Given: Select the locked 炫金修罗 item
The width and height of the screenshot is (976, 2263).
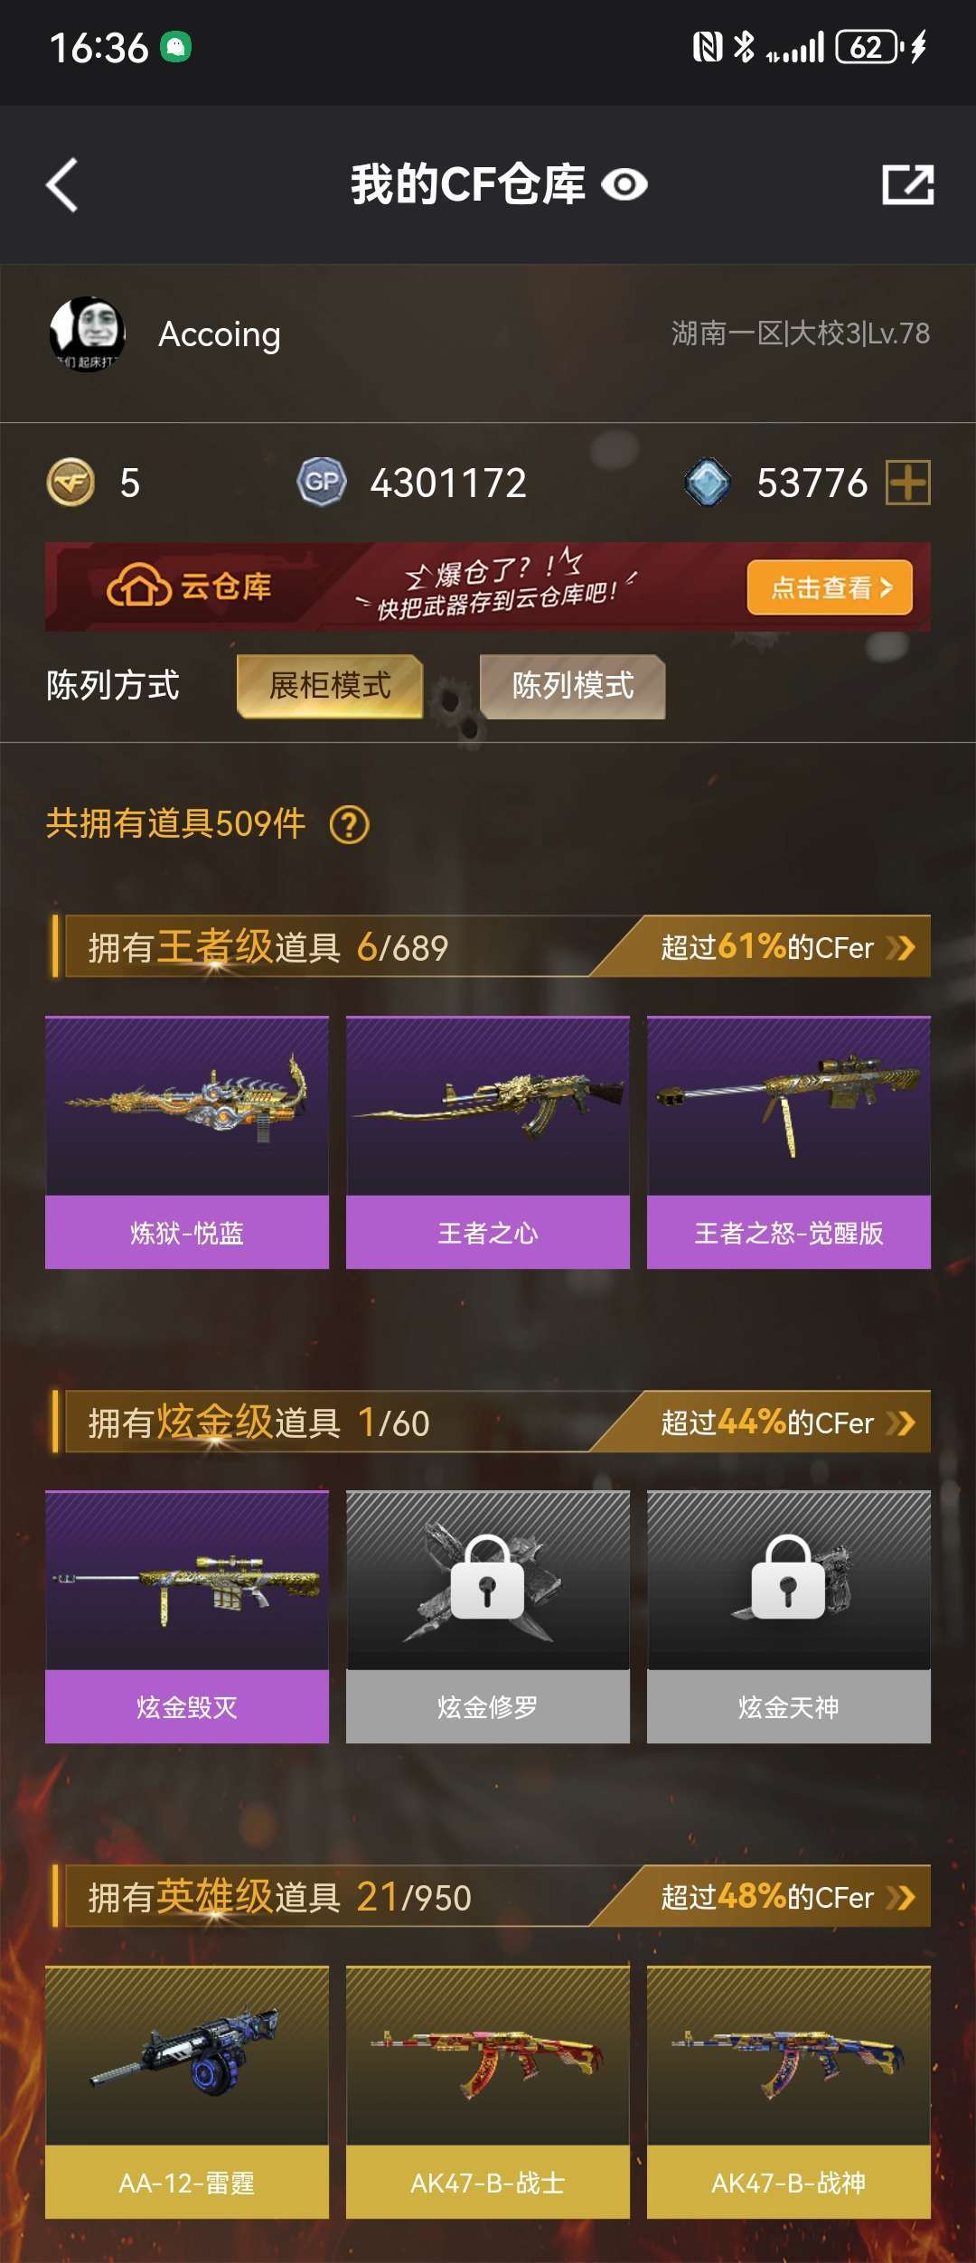Looking at the screenshot, I should pos(488,1617).
